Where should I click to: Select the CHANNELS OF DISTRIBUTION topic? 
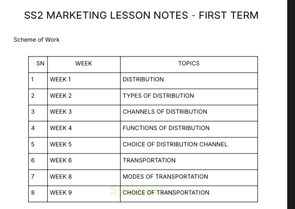(165, 112)
